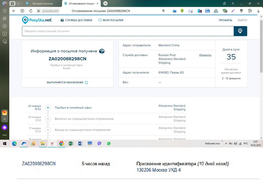Select tracking number ZA020088298CN heading
Image resolution: width=263 pixels, height=195 pixels.
pyautogui.click(x=67, y=59)
